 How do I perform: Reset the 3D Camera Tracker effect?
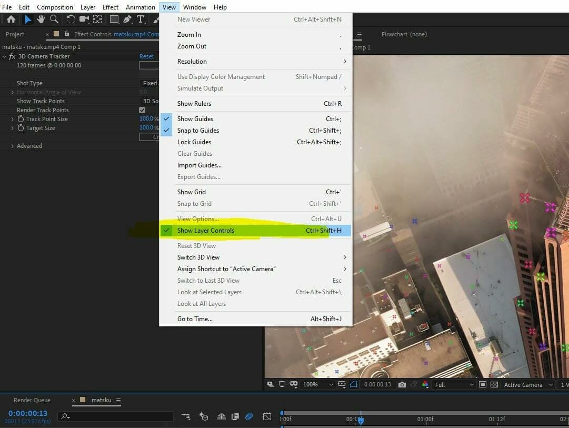tap(147, 56)
